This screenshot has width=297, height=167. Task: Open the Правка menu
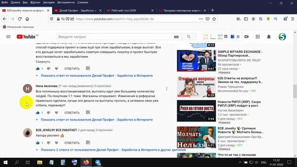pyautogui.click(x=15, y=2)
